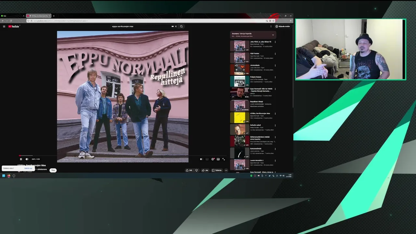The image size is (416, 234).
Task: Pause the playing video
Action: 21,159
